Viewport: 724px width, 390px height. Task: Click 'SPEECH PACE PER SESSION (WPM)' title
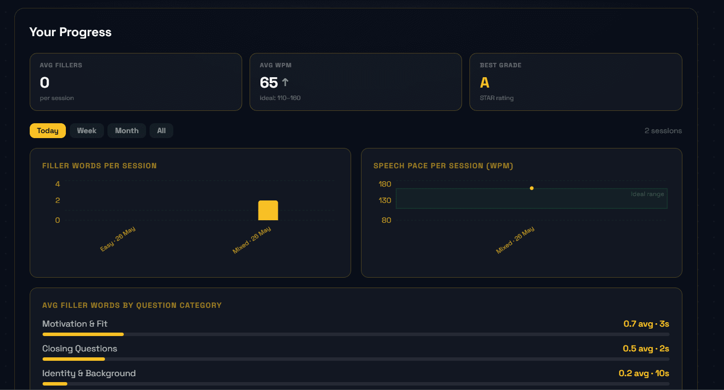pos(443,166)
